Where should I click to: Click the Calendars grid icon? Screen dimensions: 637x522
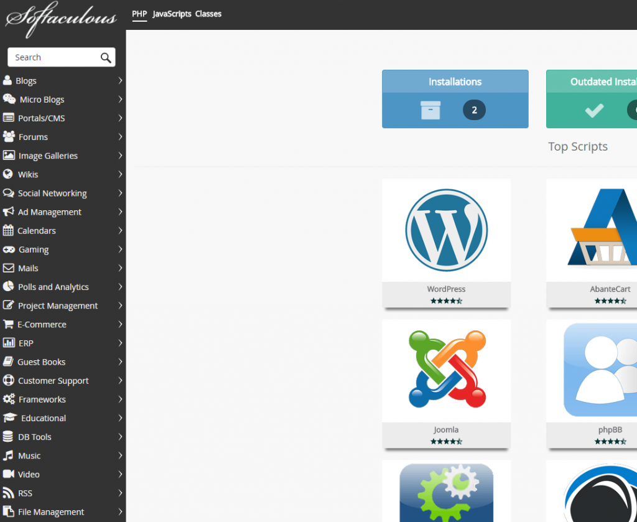(x=8, y=230)
